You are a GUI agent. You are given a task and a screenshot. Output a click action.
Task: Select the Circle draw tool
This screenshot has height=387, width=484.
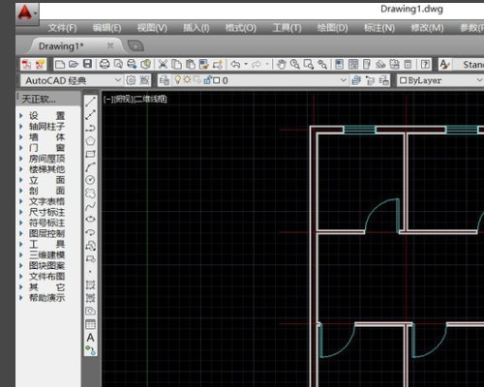(90, 180)
